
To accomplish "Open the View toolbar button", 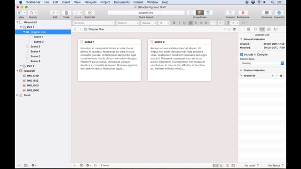I will point(21,13).
